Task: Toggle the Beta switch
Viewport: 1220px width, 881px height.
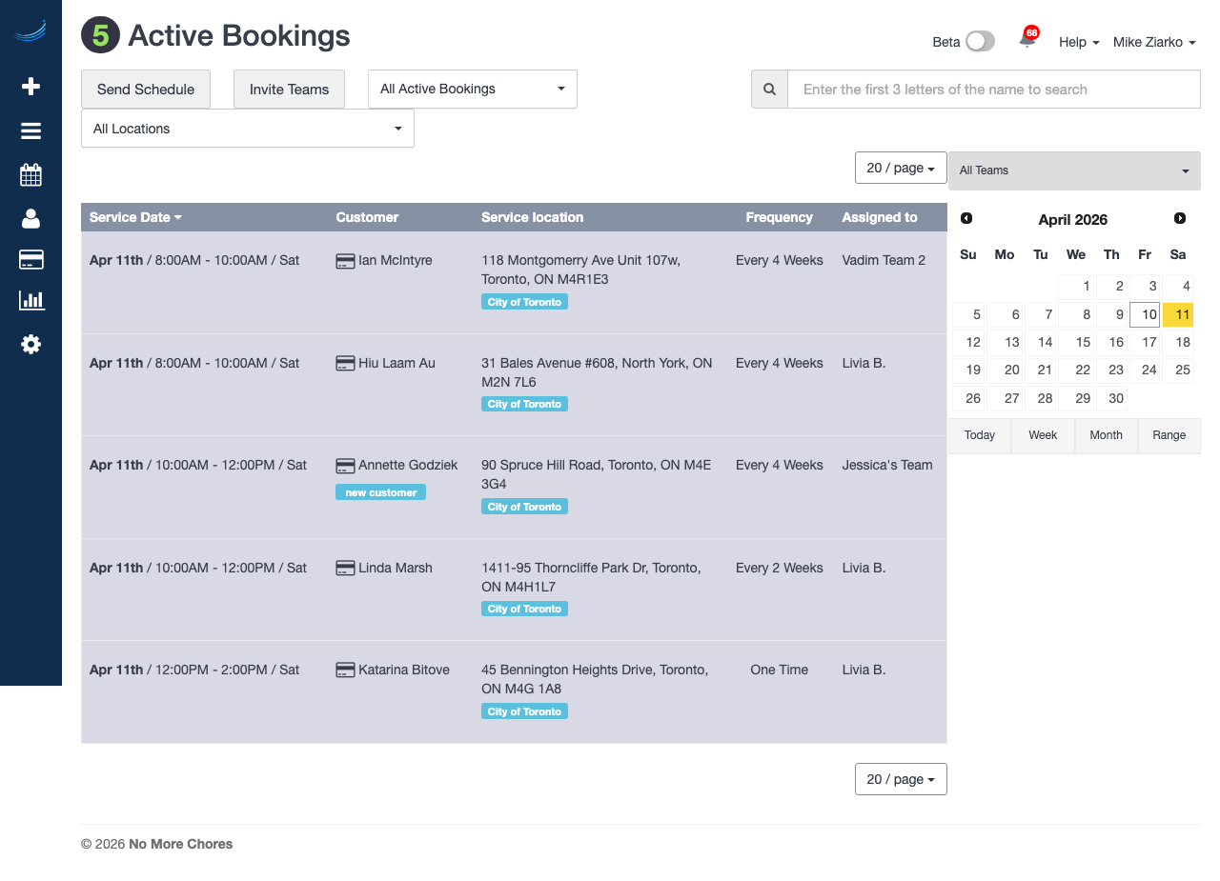Action: (979, 42)
